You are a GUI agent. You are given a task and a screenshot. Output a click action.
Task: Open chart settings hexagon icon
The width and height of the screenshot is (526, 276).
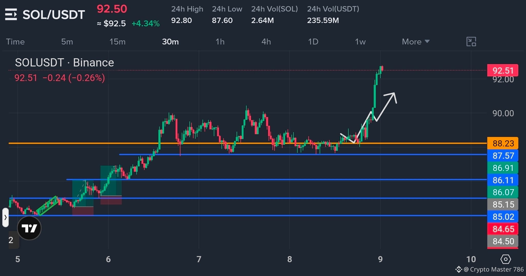[505, 259]
